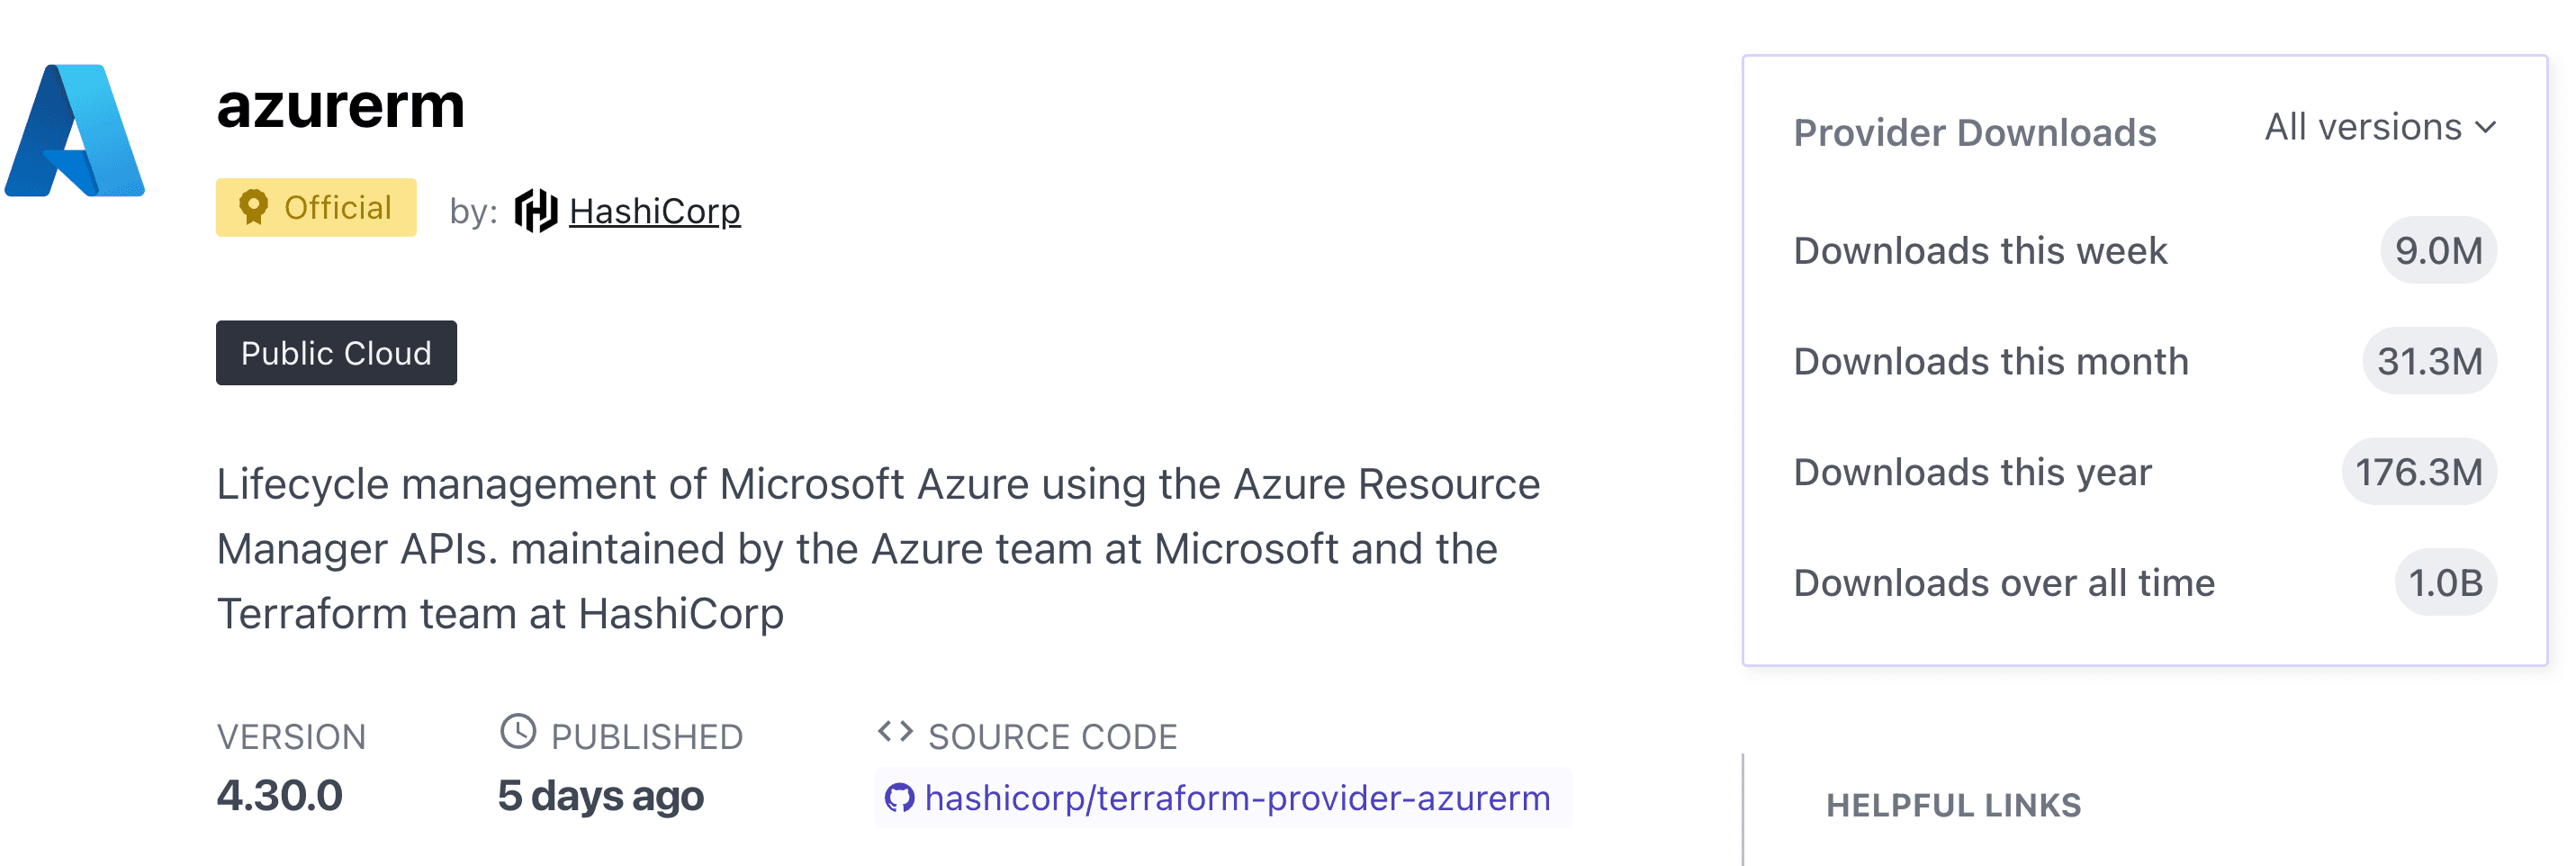
Task: Select the Official badge
Action: [x=316, y=207]
